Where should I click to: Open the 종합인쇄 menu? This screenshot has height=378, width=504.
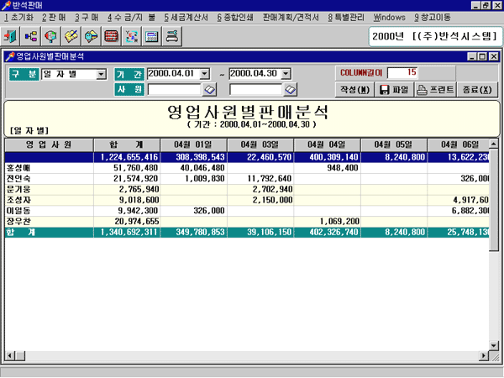pyautogui.click(x=236, y=17)
